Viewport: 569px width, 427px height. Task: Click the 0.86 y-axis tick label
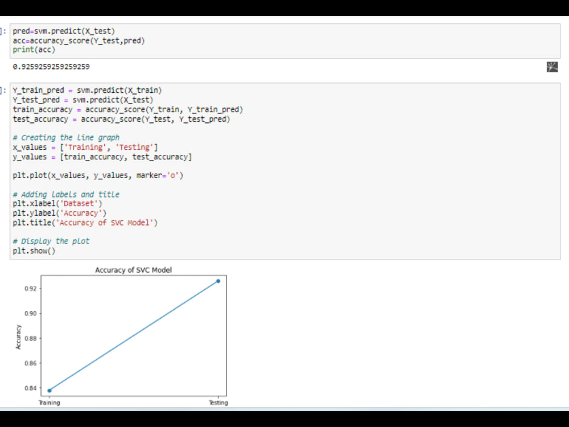coord(31,363)
